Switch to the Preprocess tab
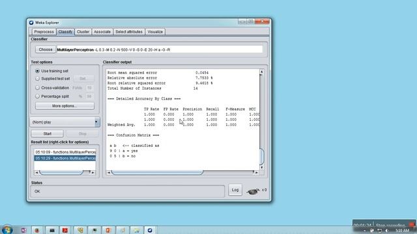Image resolution: width=417 pixels, height=234 pixels. pyautogui.click(x=44, y=32)
